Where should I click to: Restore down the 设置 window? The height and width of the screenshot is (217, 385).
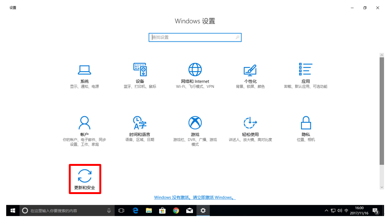point(365,8)
